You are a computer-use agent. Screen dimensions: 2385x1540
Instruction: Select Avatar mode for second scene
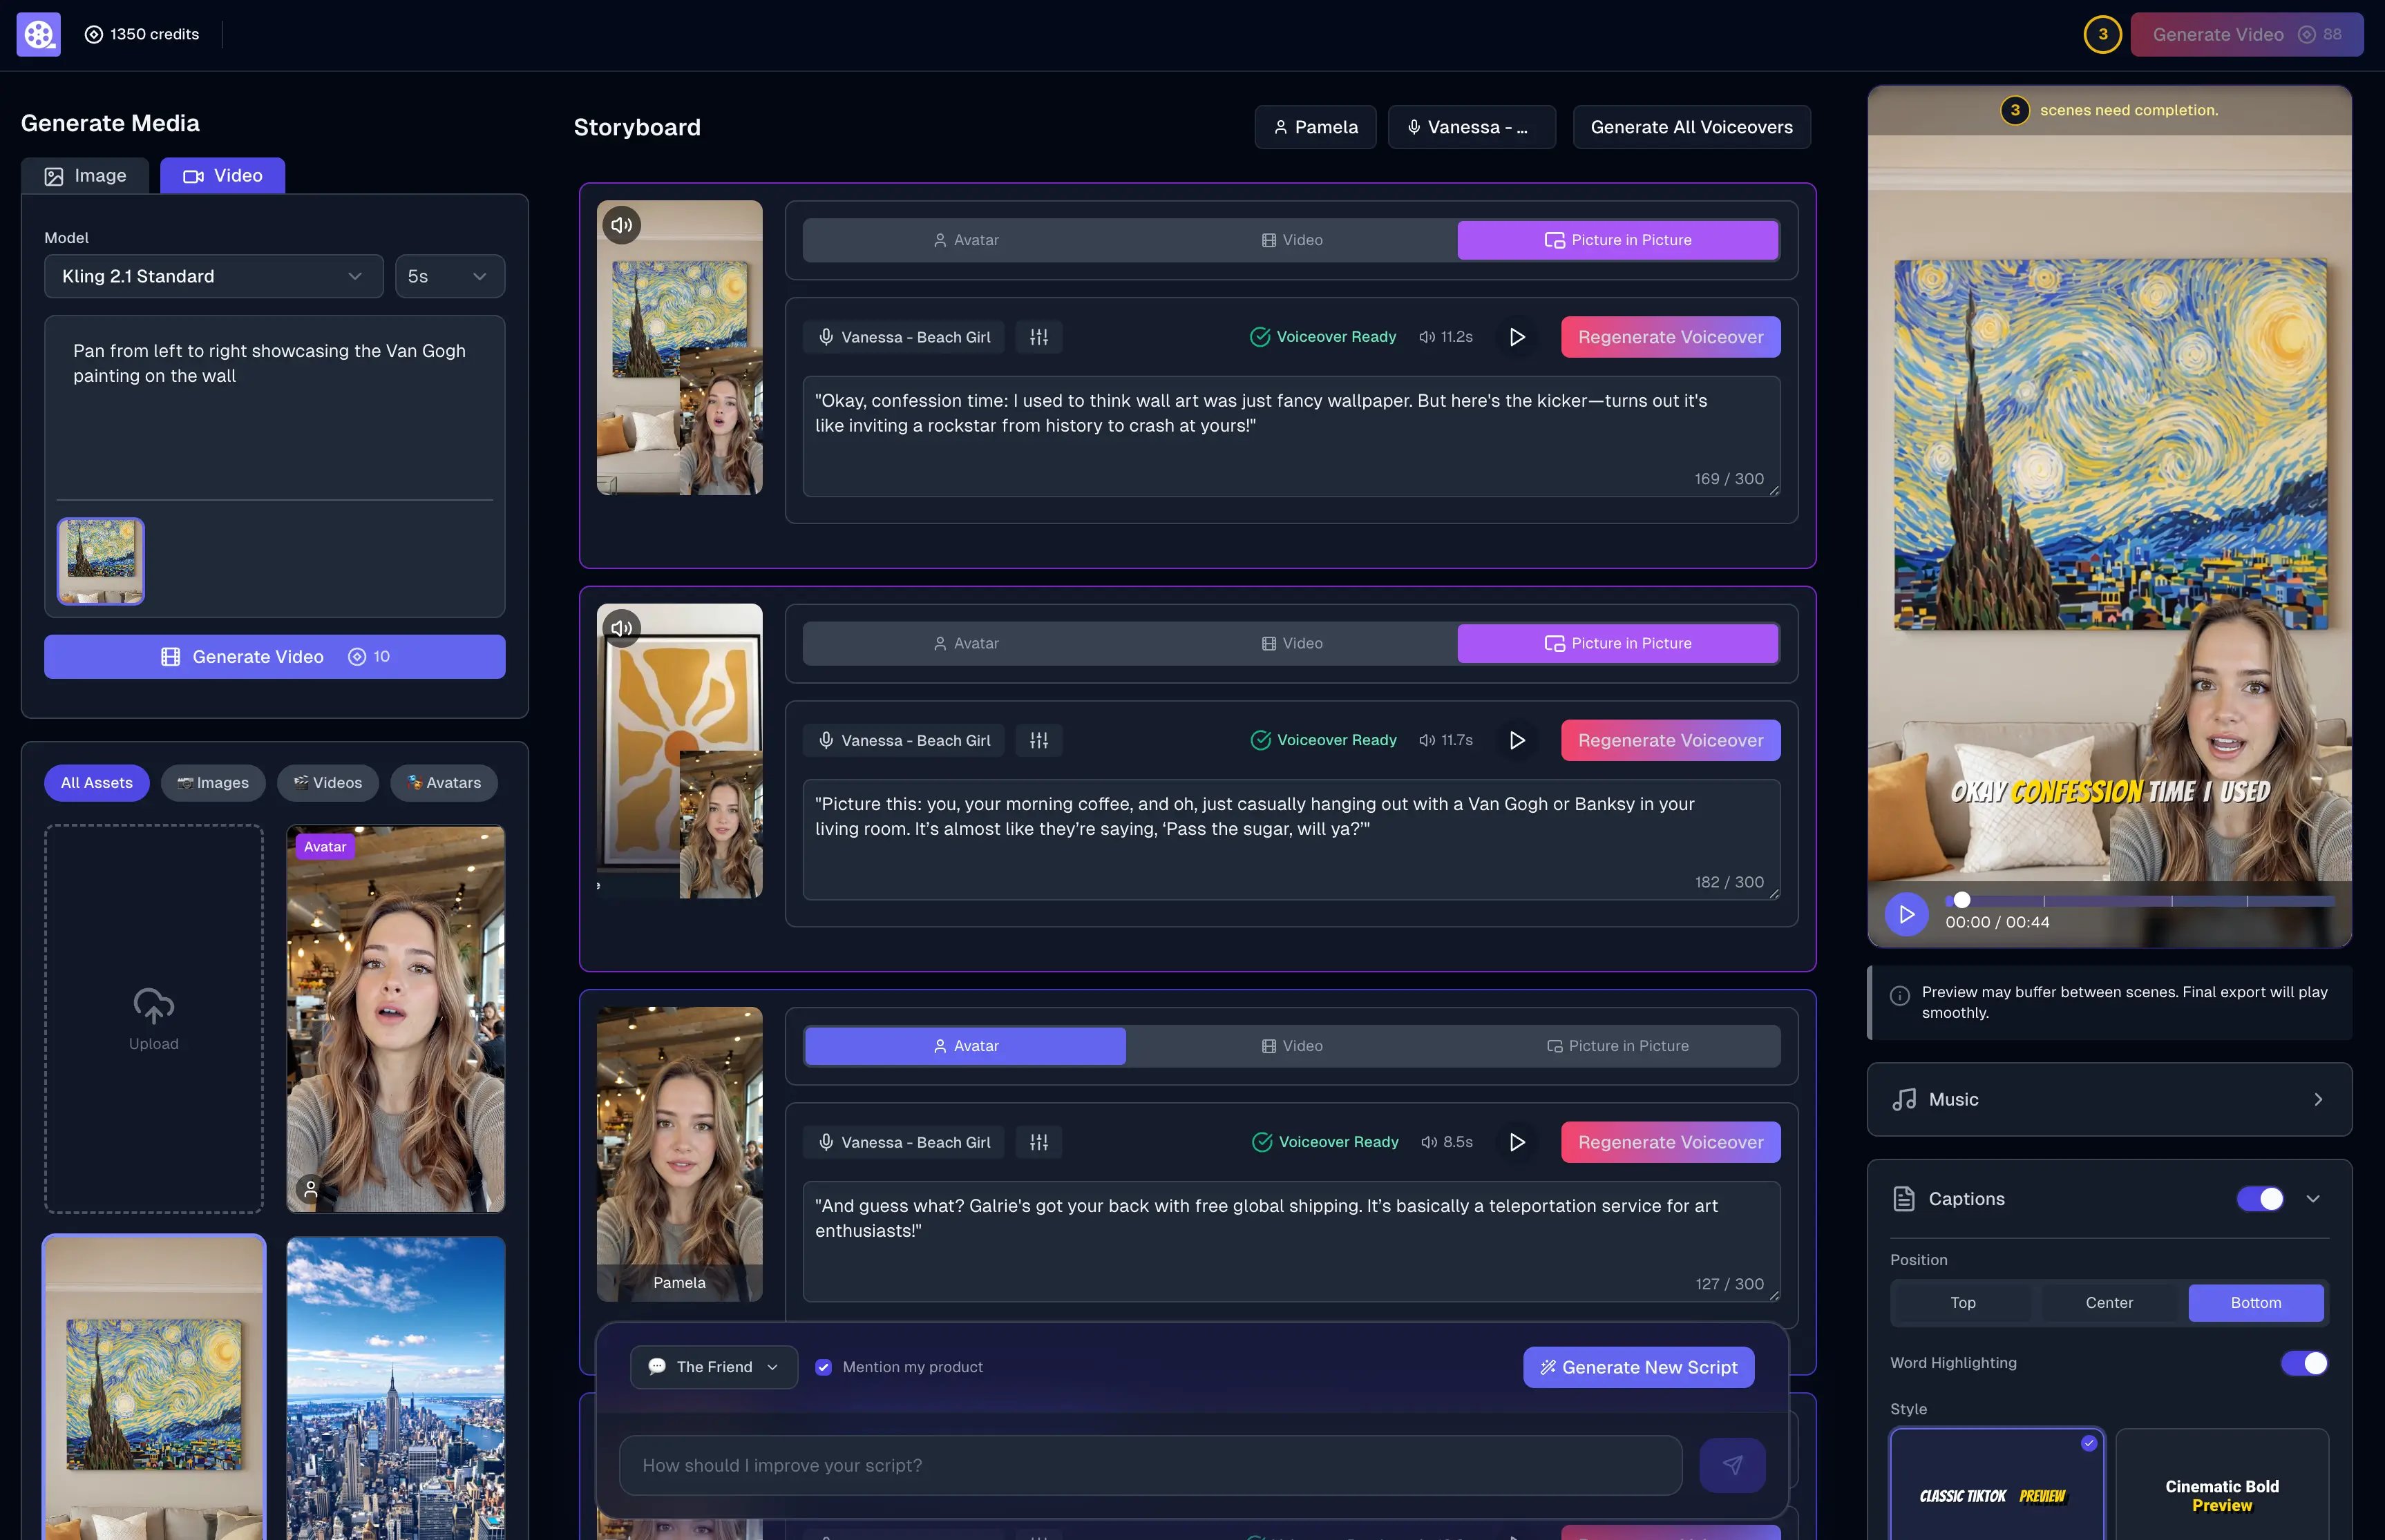pos(965,643)
